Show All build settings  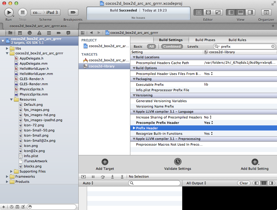[152, 47]
